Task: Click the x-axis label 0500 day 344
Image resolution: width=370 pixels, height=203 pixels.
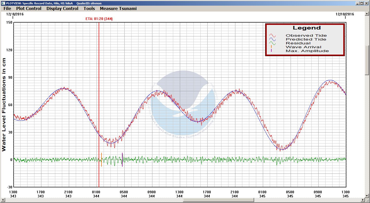Action: coord(124,194)
